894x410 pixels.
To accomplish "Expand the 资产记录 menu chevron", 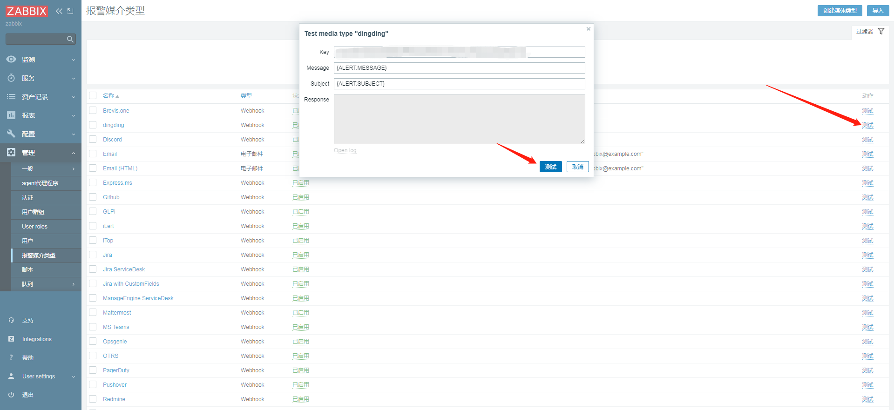I will coord(74,97).
